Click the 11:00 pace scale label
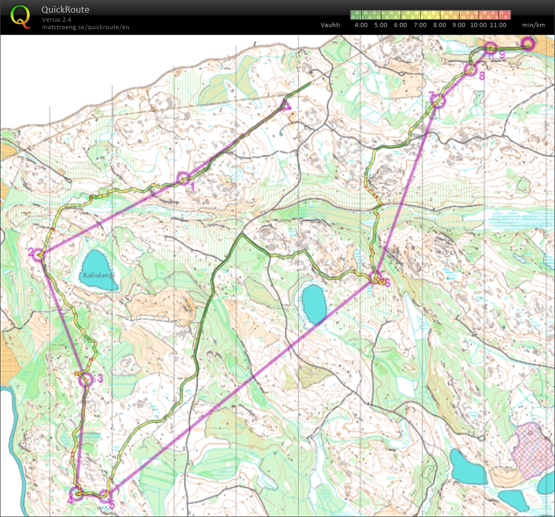555x517 pixels. tap(498, 25)
